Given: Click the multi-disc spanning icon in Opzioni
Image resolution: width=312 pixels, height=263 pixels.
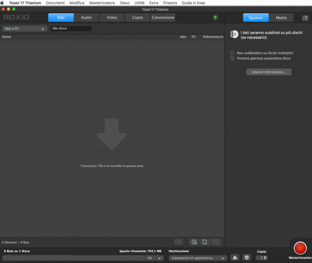Looking at the screenshot, I should (x=234, y=35).
